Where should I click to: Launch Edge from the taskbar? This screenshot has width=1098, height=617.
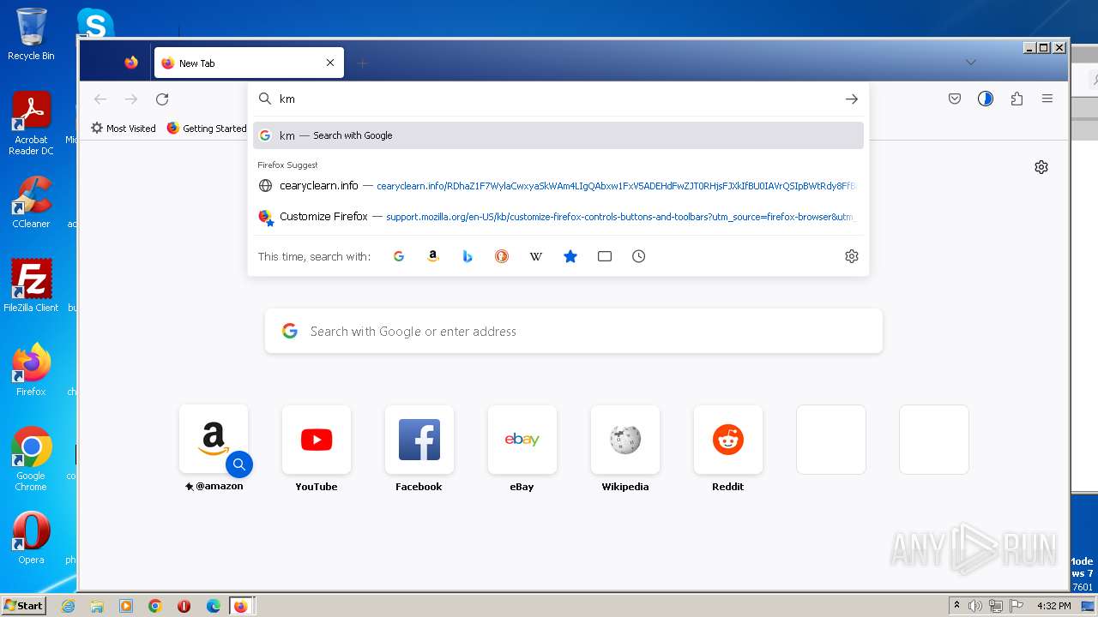click(x=214, y=606)
